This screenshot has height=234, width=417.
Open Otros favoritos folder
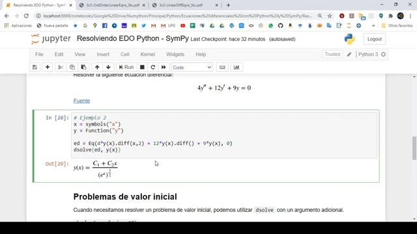click(397, 26)
